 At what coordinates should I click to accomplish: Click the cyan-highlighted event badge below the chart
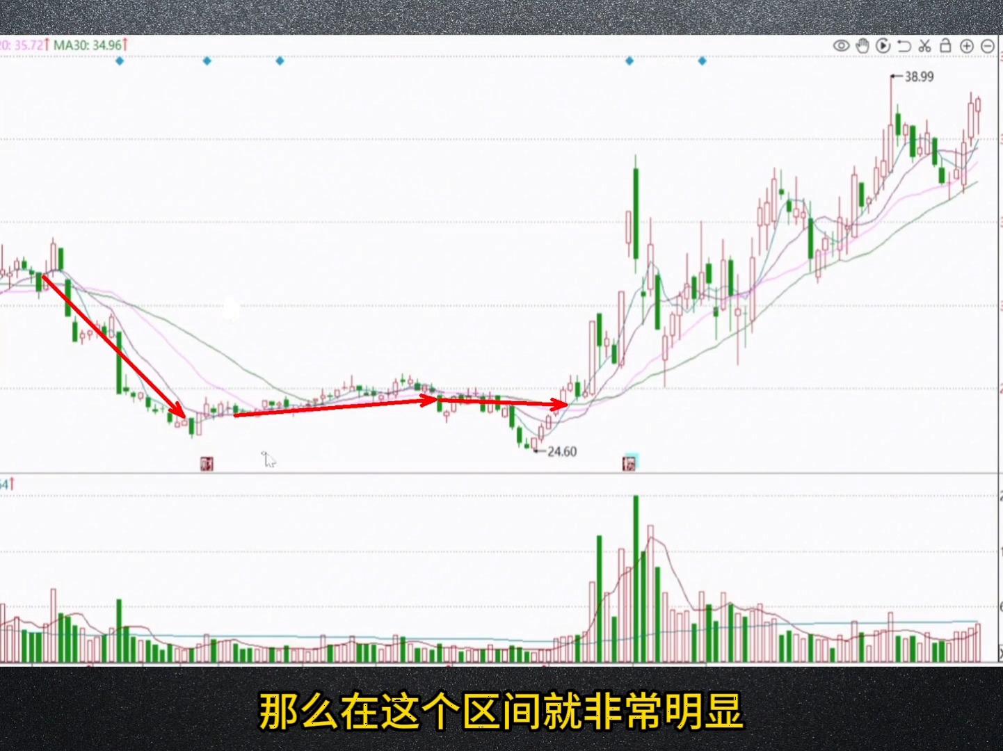click(x=629, y=462)
